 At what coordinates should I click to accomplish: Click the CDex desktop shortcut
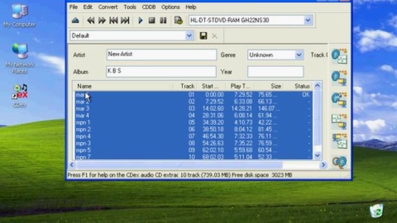coord(19,96)
